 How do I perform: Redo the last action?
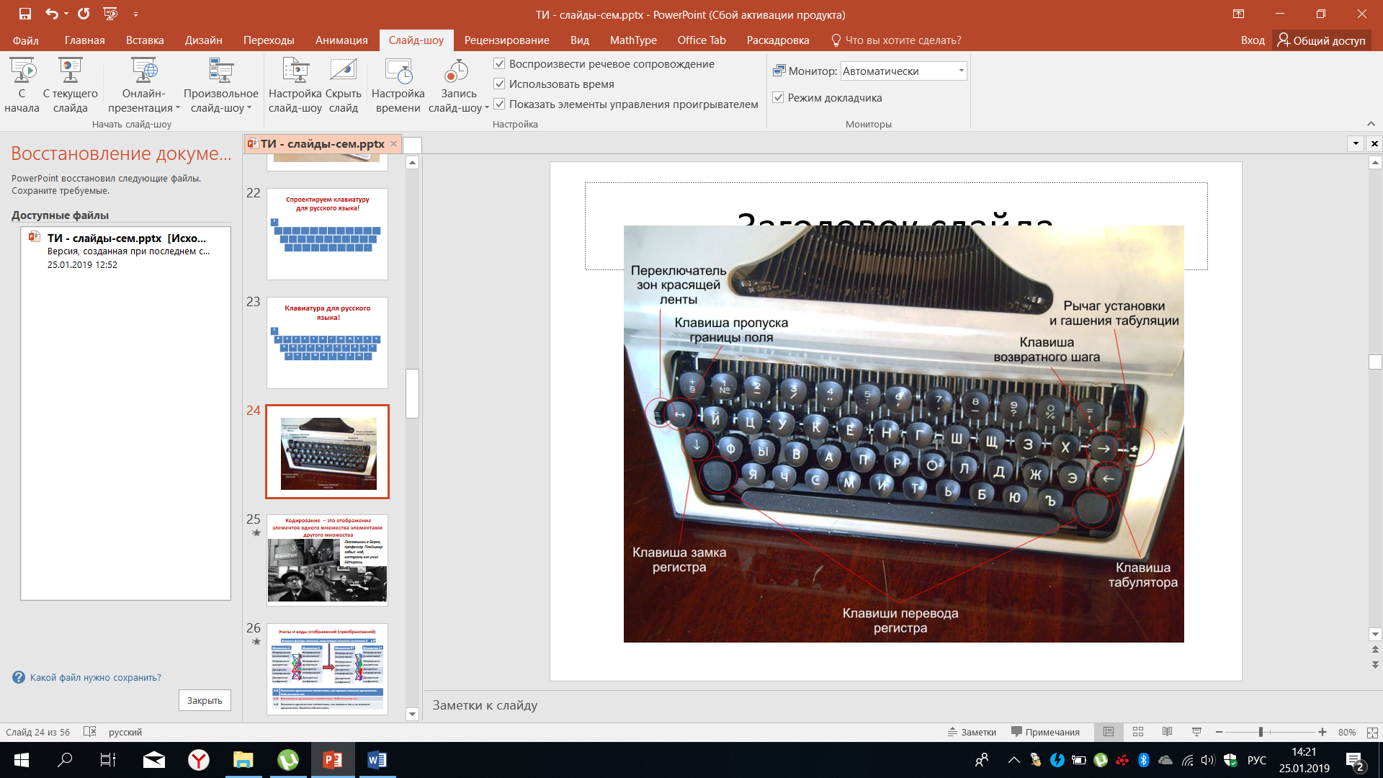tap(84, 14)
